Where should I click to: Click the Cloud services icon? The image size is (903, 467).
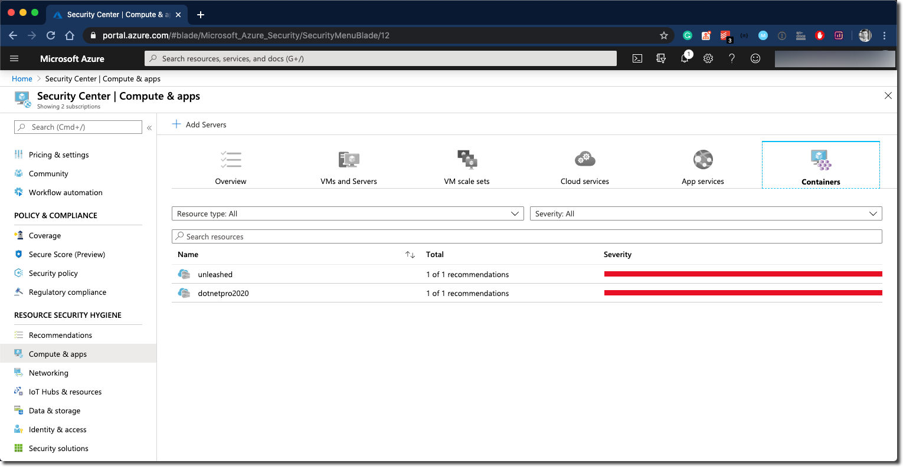[584, 159]
